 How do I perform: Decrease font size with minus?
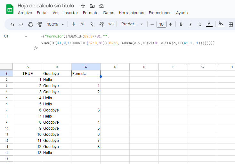[x=152, y=24]
